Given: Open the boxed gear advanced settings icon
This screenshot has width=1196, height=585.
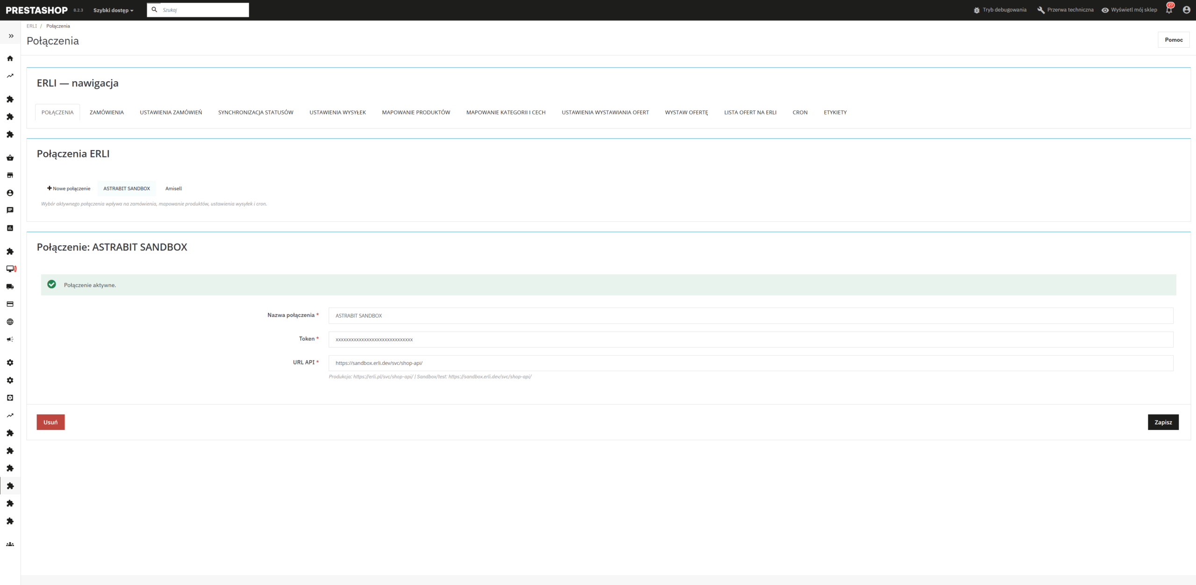Looking at the screenshot, I should [x=10, y=398].
